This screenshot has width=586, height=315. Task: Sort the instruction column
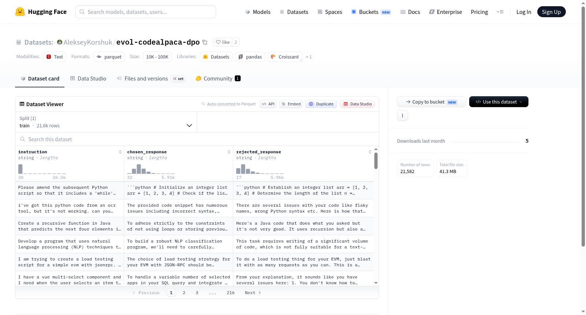(120, 152)
